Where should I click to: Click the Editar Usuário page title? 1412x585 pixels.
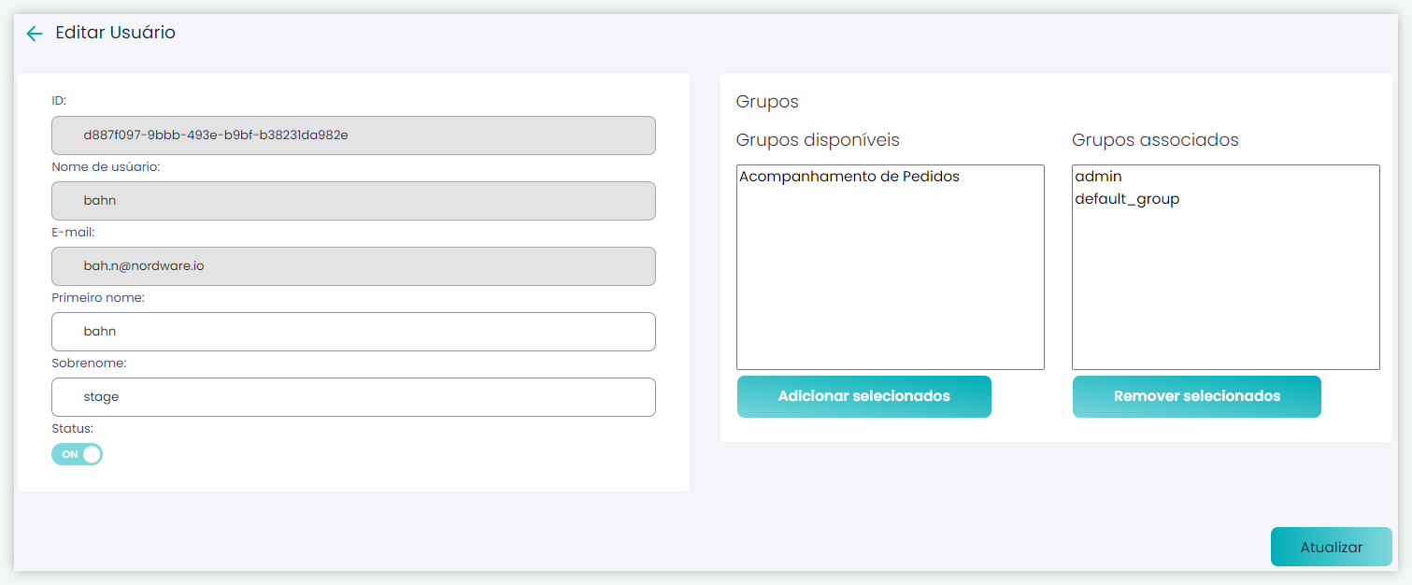tap(115, 33)
